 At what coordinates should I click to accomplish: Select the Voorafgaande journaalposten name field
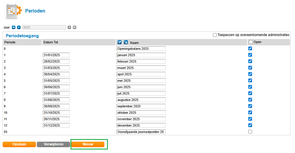tap(141, 132)
